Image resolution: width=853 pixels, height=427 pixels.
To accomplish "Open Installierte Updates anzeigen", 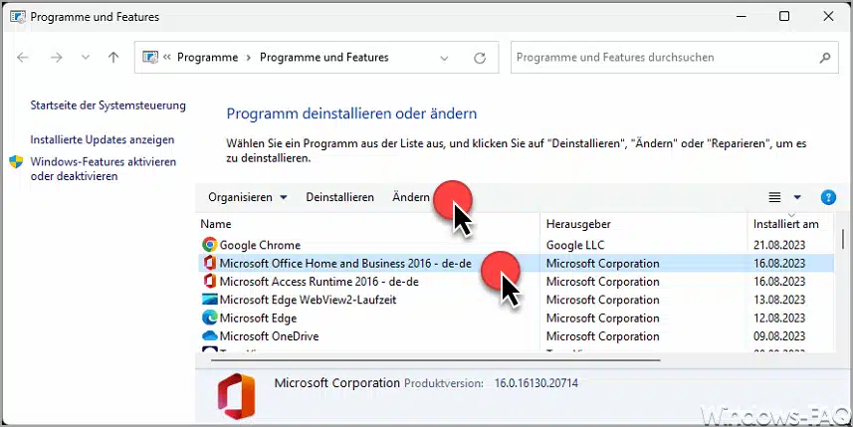I will [103, 139].
